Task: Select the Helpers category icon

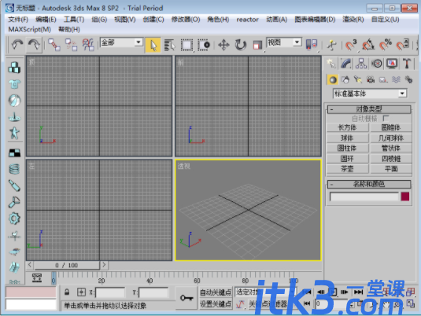Action: tap(383, 79)
